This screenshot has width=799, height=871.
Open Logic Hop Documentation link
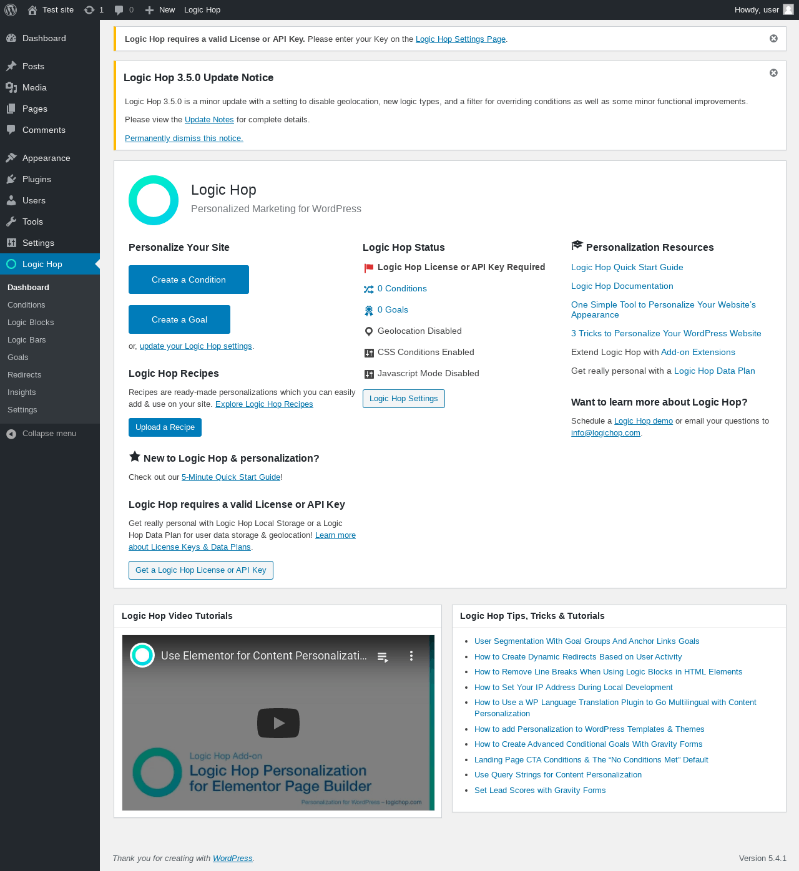[622, 286]
